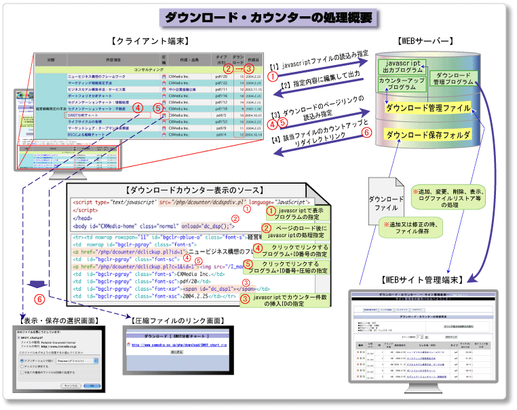Click the ダウンロード保存フォルダ label
The width and height of the screenshot is (517, 410).
pyautogui.click(x=428, y=135)
